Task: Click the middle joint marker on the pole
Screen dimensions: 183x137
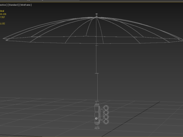Action: click(x=97, y=73)
